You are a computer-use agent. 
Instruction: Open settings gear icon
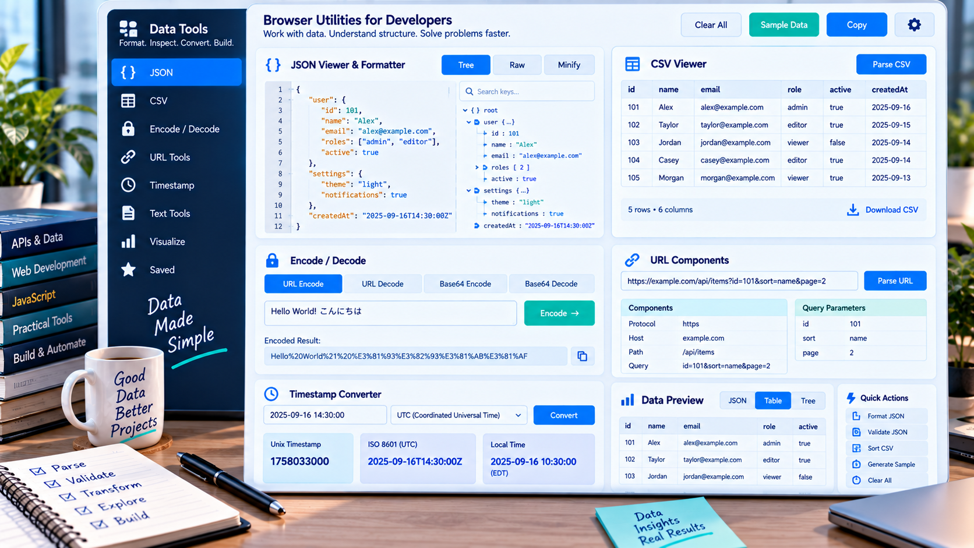click(x=914, y=24)
